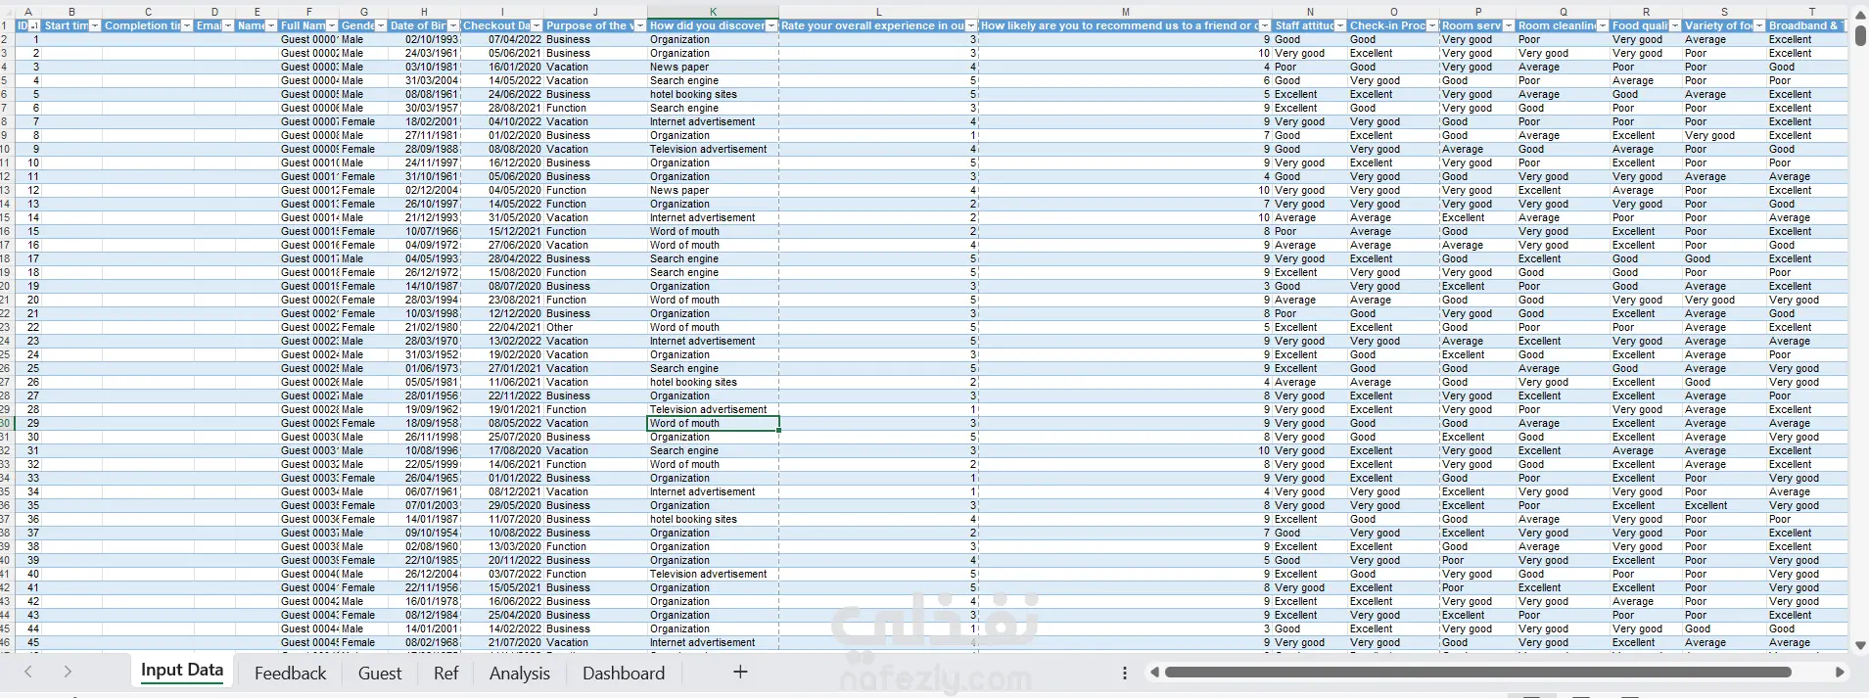Open the Checkout Date filter dropdown
The height and width of the screenshot is (698, 1869).
tap(537, 25)
